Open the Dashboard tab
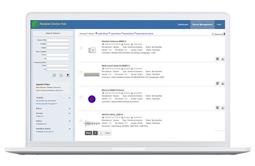Screen dimensions: 255x166 point(183,24)
